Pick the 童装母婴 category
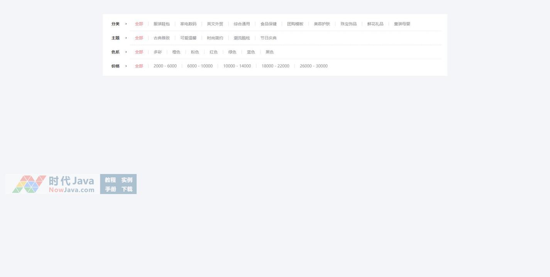 click(x=402, y=24)
